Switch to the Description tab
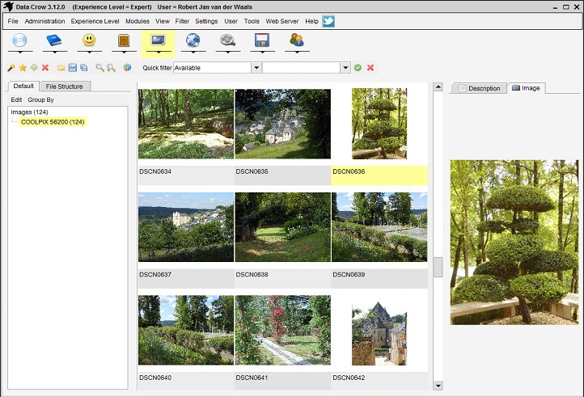This screenshot has width=584, height=397. coord(480,88)
